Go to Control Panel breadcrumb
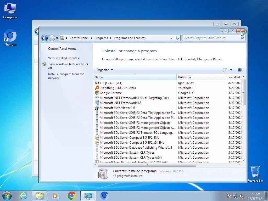The height and width of the screenshot is (201, 268). (x=79, y=38)
